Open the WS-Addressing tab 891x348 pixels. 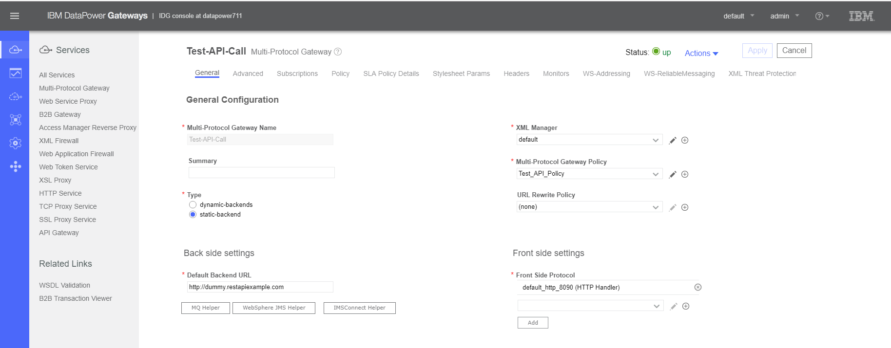[606, 73]
